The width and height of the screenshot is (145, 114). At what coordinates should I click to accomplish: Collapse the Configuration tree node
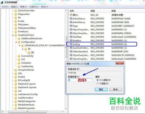coord(16,42)
